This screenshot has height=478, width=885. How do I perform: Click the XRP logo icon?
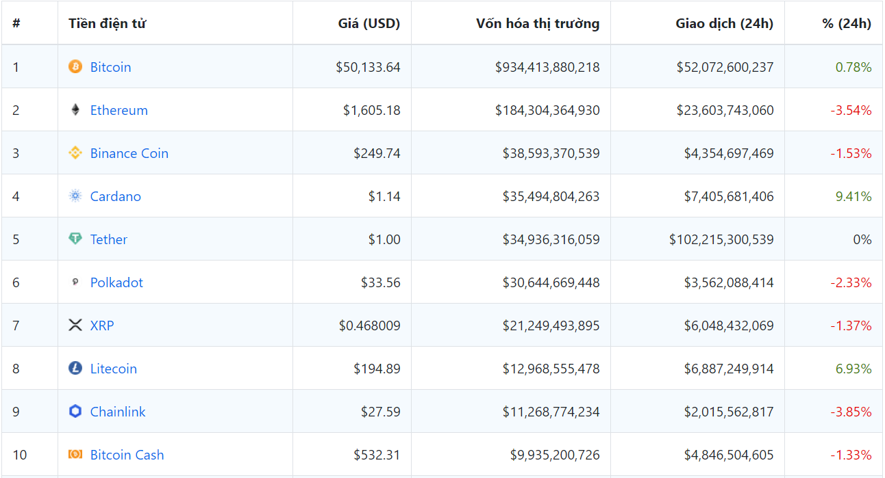coord(75,325)
